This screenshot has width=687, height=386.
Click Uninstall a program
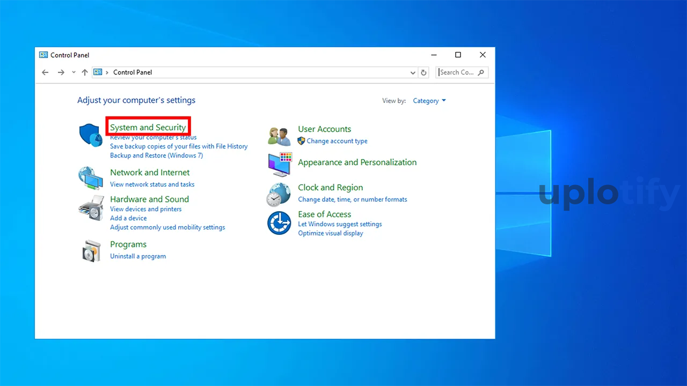click(x=138, y=256)
